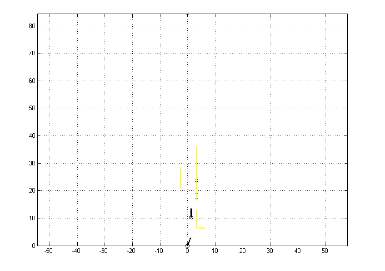This screenshot has width=385, height=271.
Task: Click the x-axis tick label 0
Action: pyautogui.click(x=187, y=251)
